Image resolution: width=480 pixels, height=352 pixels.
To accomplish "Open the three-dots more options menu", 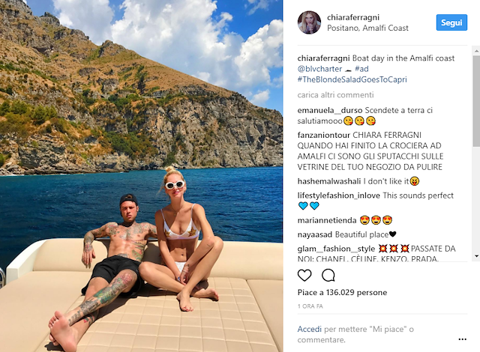I will tap(462, 339).
